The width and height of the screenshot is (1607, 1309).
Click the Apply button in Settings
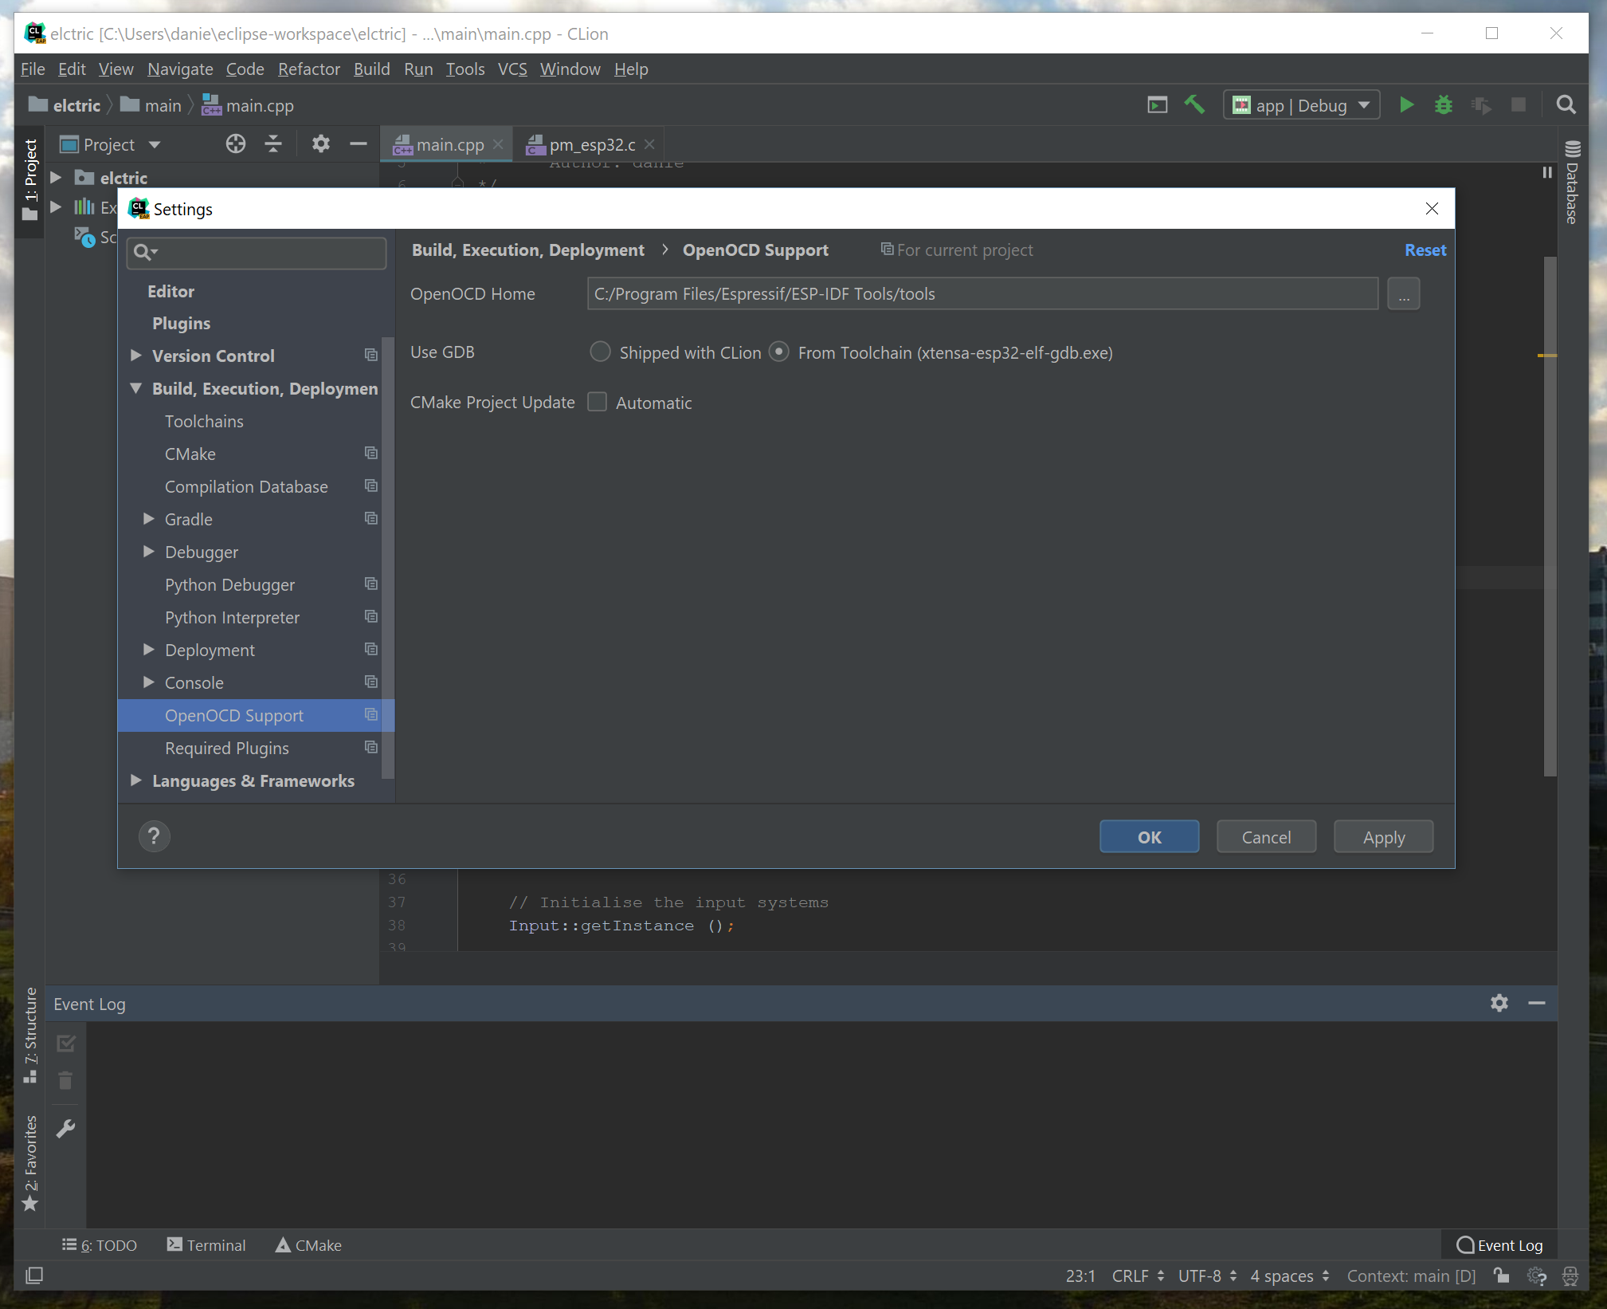point(1383,836)
